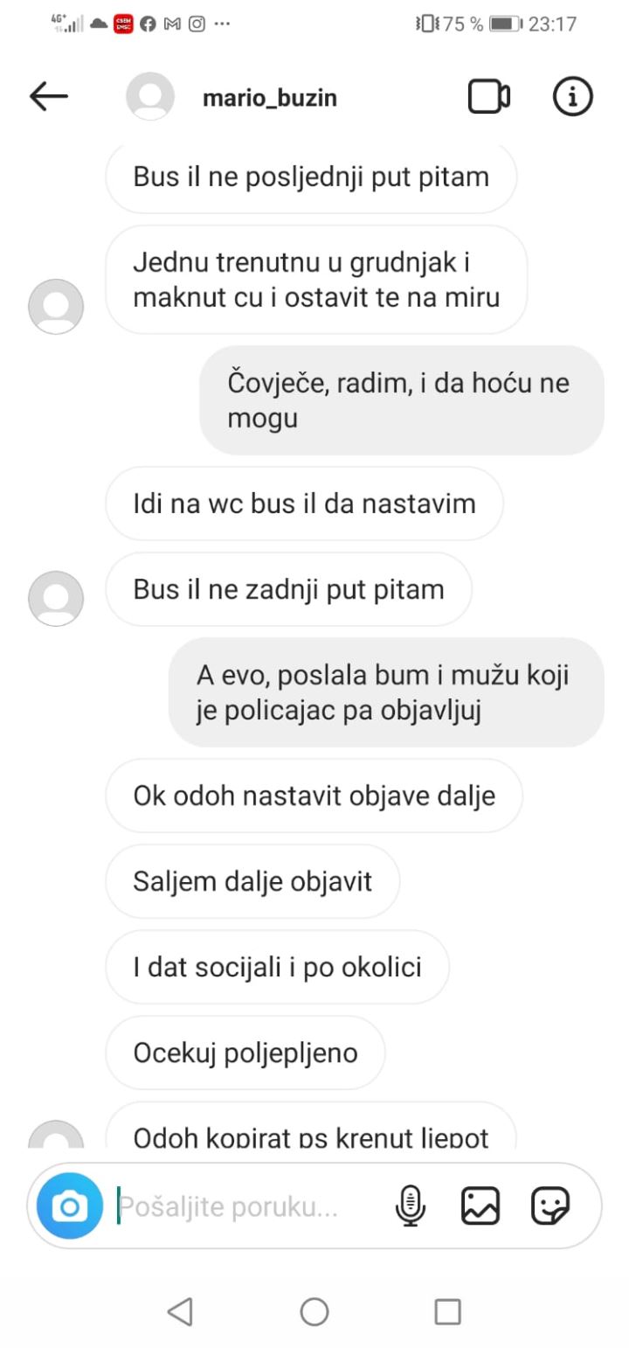
Task: Tap the 'Čovječe, radim' sent message
Action: [402, 400]
